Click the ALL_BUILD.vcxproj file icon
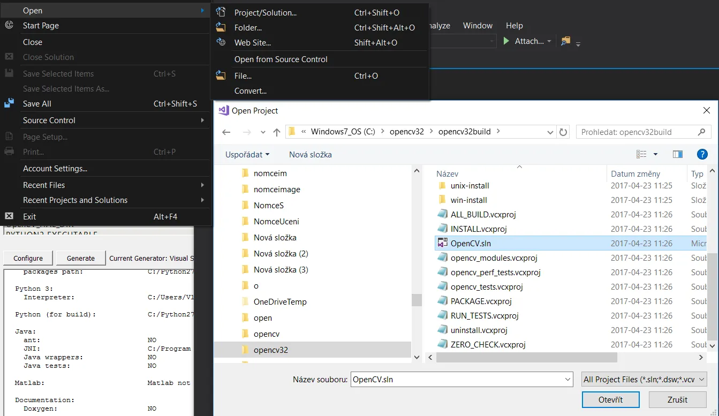The image size is (719, 416). [x=442, y=214]
